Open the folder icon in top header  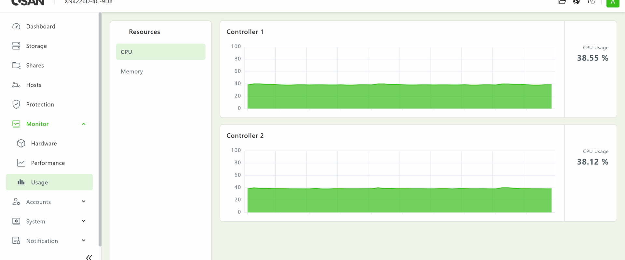click(562, 2)
